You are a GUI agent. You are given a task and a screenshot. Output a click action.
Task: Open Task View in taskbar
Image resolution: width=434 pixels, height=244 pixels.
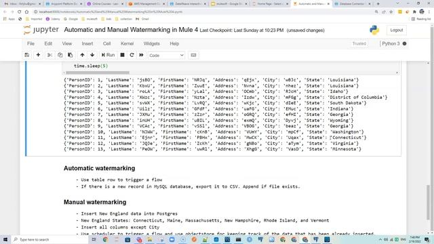point(94,239)
